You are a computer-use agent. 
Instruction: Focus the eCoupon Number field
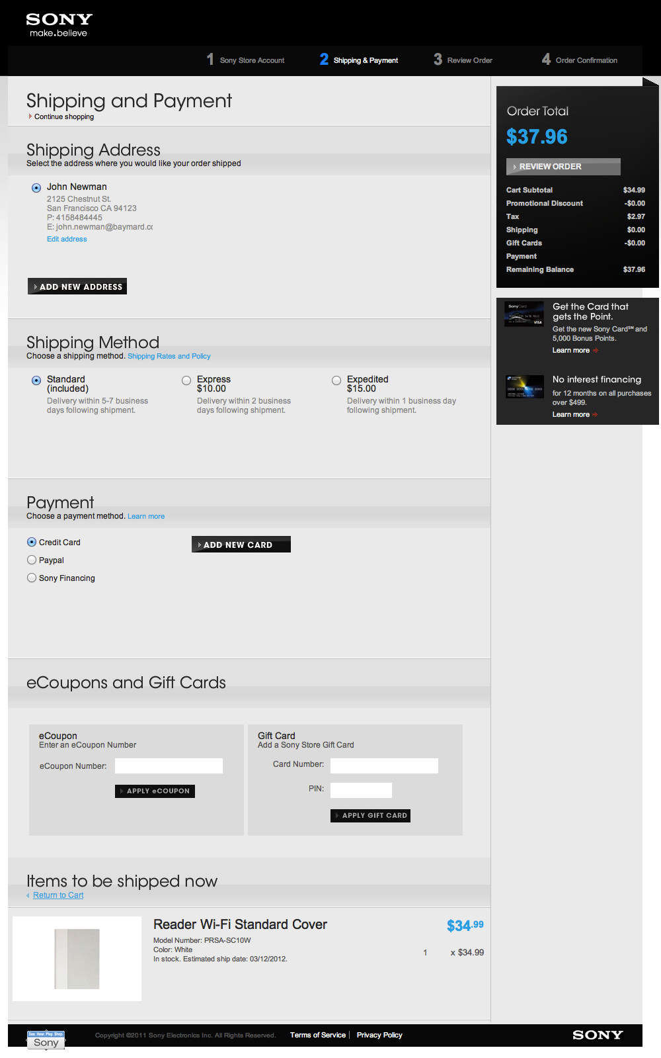169,766
